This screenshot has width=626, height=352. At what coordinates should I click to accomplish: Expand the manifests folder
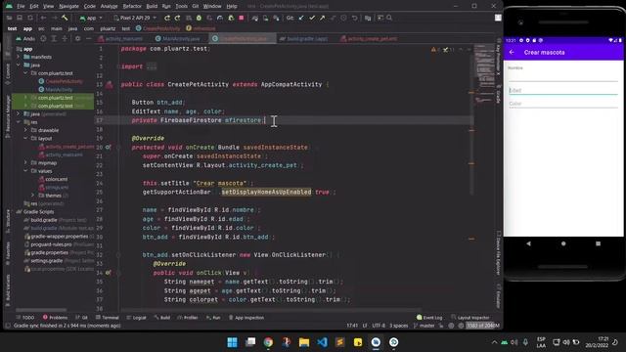[x=19, y=57]
